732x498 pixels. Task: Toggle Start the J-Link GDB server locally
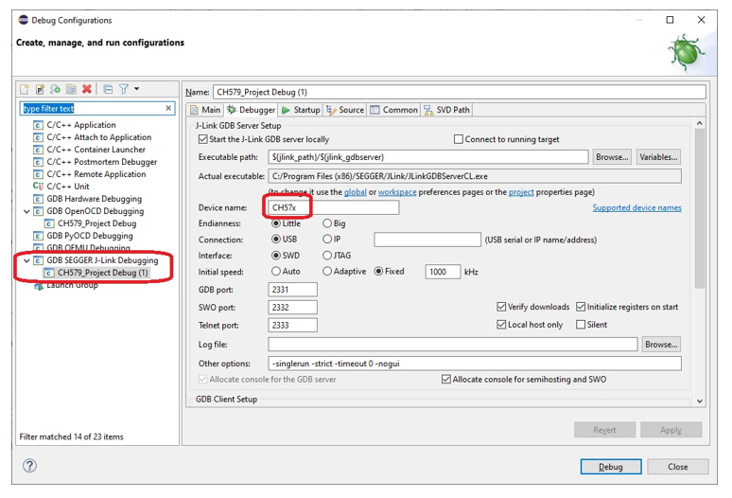(x=202, y=139)
